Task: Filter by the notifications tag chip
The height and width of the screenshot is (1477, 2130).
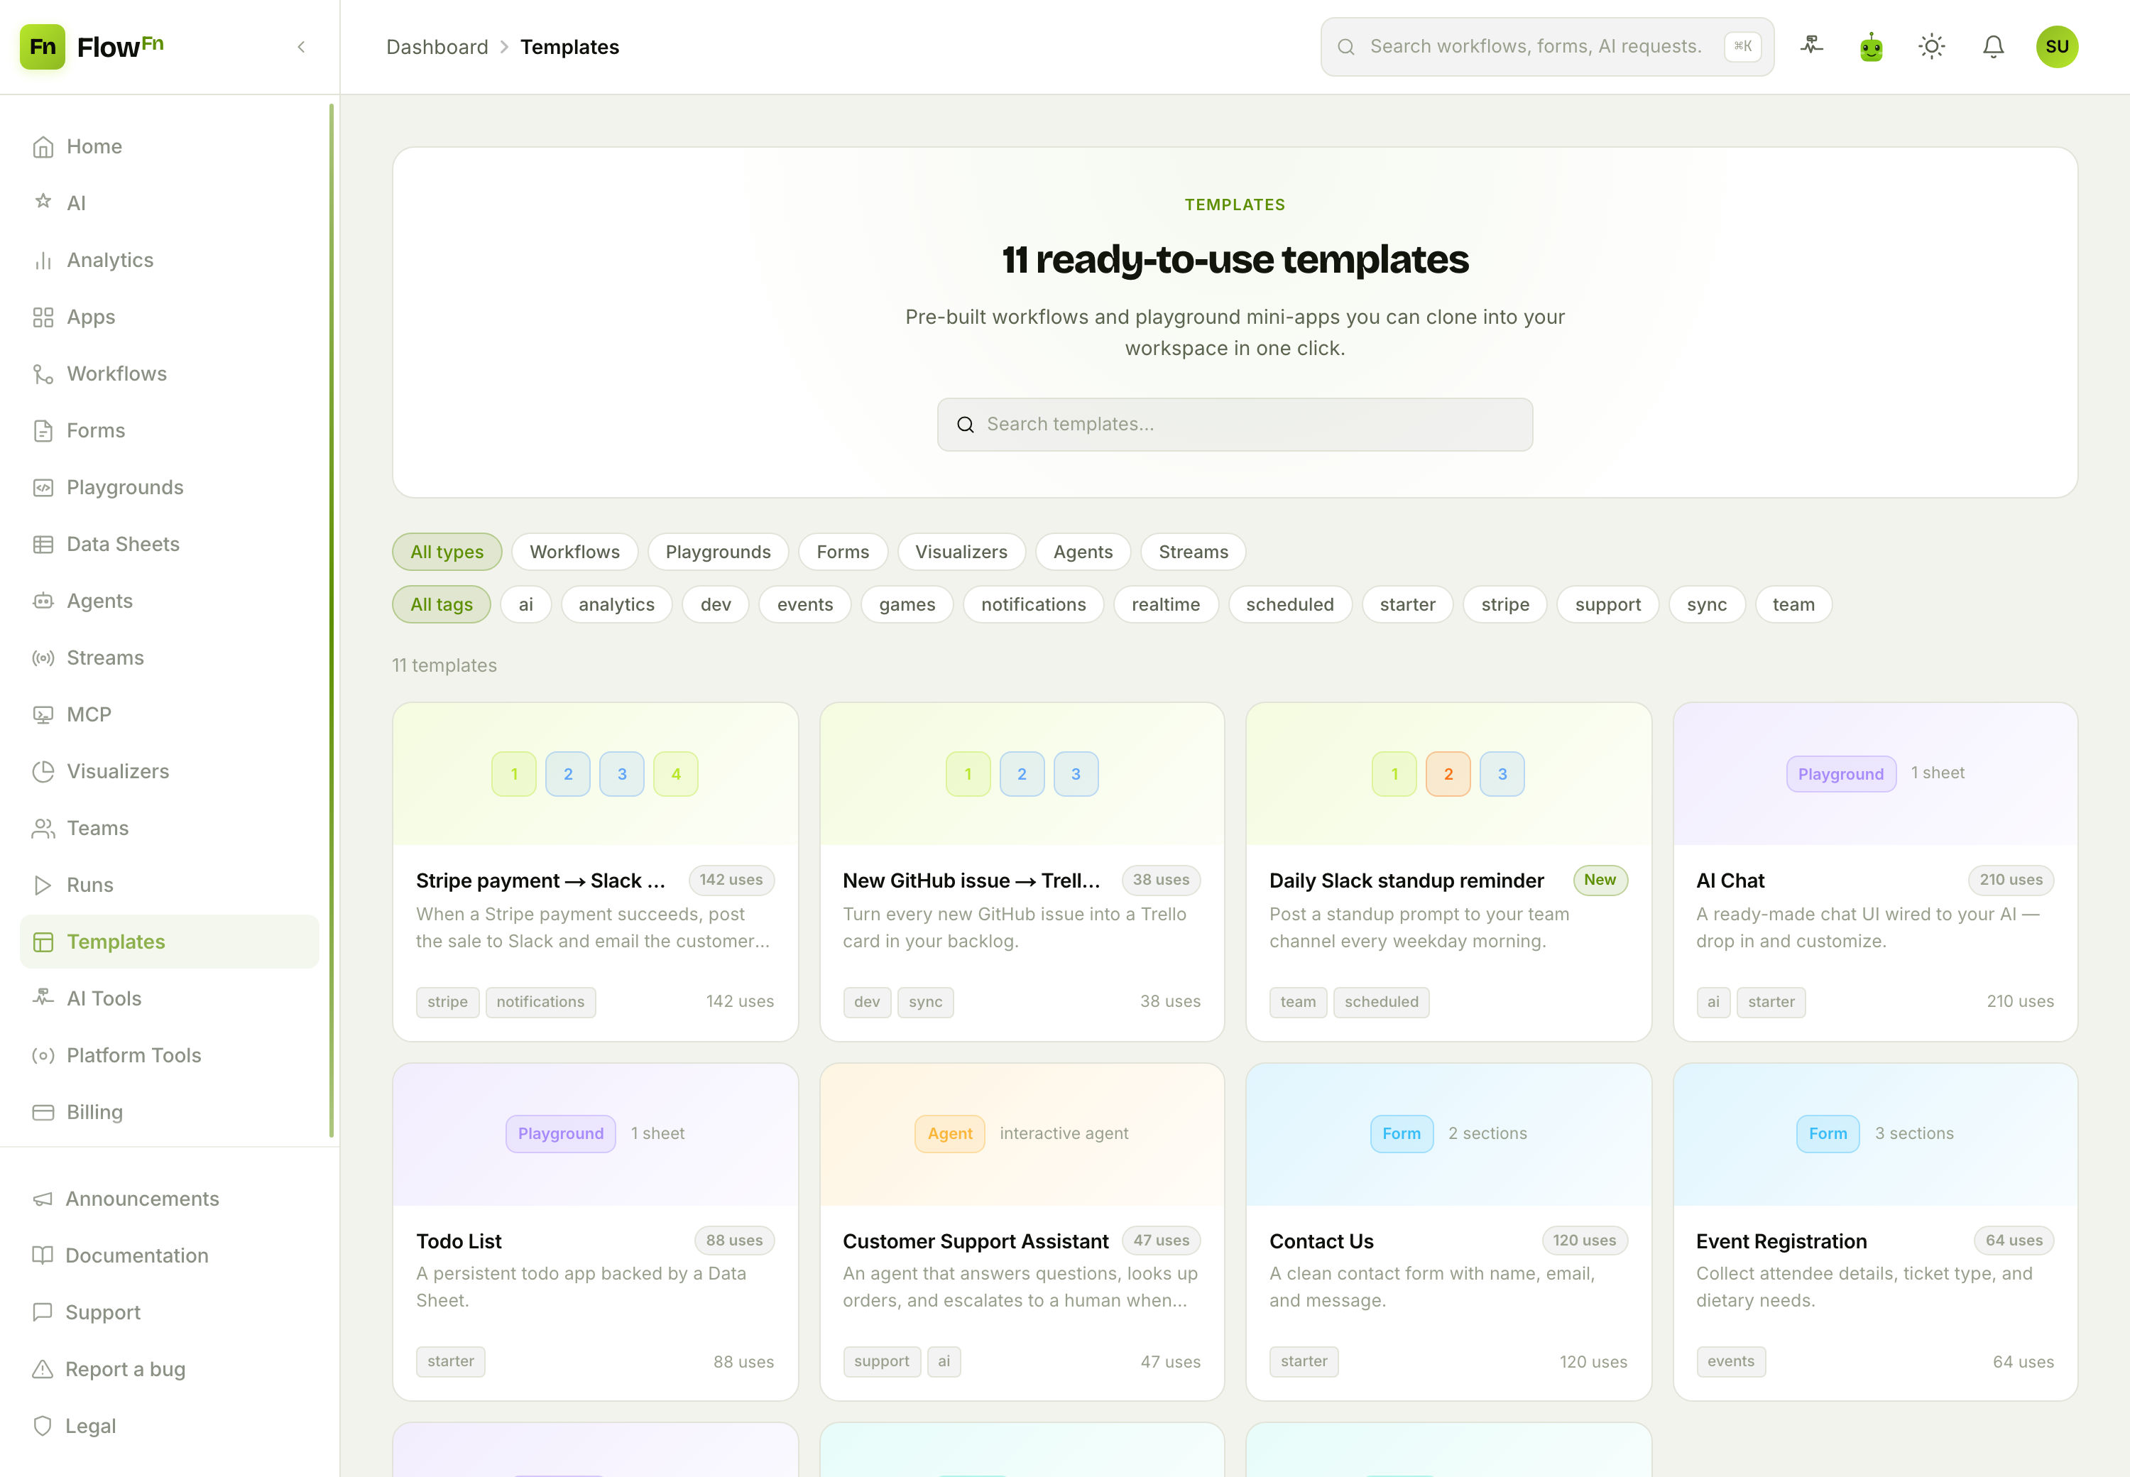Action: [x=1034, y=604]
